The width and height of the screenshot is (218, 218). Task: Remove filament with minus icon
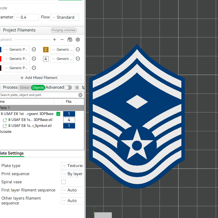click(x=62, y=40)
